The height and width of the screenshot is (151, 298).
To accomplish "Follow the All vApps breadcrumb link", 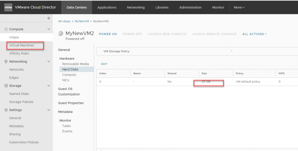I will click(x=64, y=21).
